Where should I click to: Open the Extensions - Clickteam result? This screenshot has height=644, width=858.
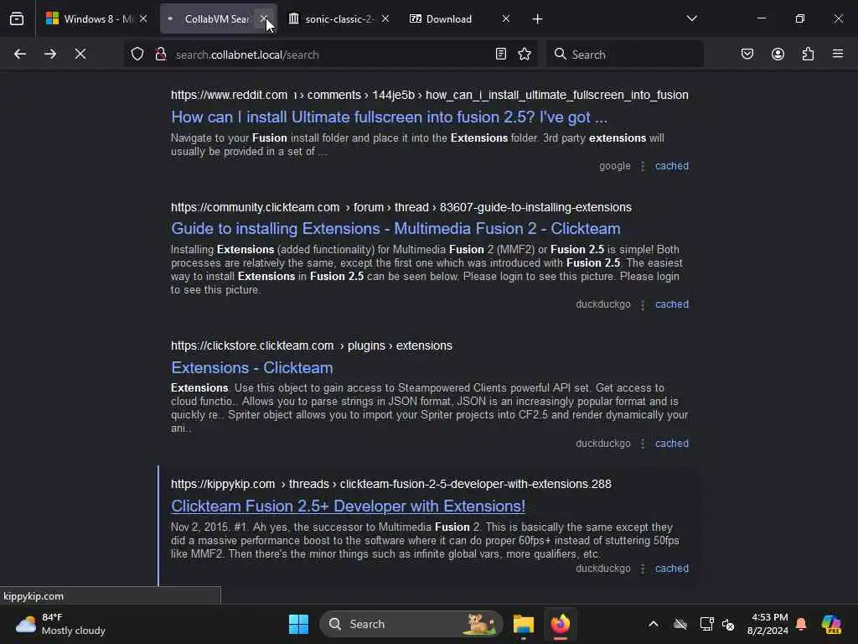[251, 367]
